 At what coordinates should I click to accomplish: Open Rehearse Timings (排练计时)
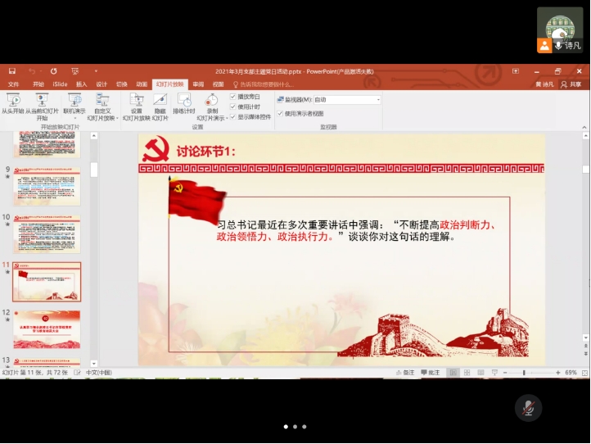click(x=184, y=102)
